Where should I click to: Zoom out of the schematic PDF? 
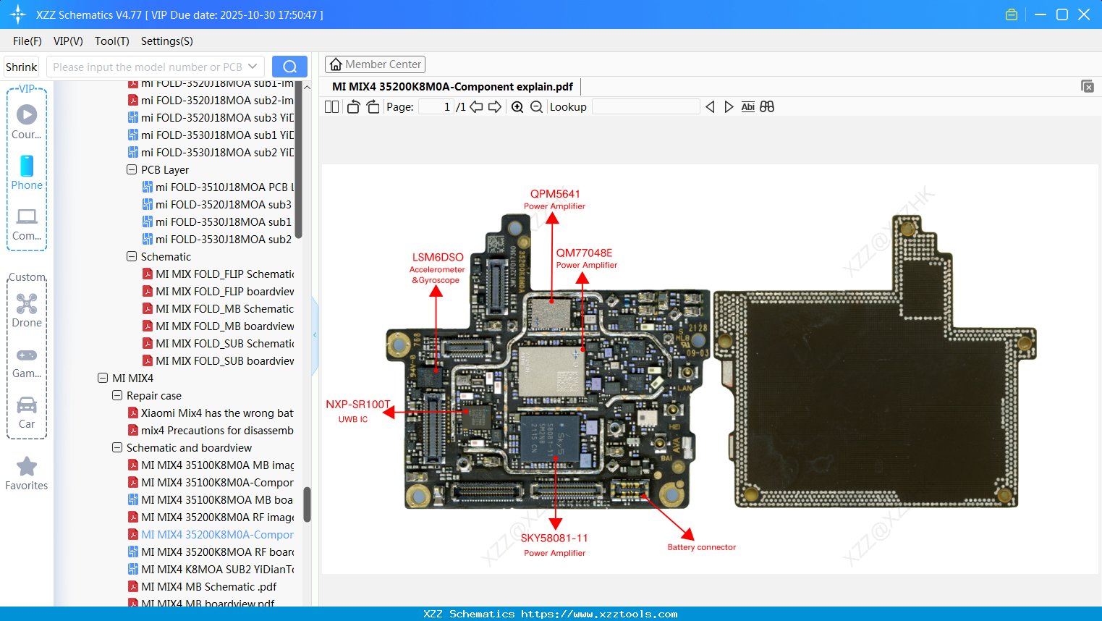tap(536, 106)
